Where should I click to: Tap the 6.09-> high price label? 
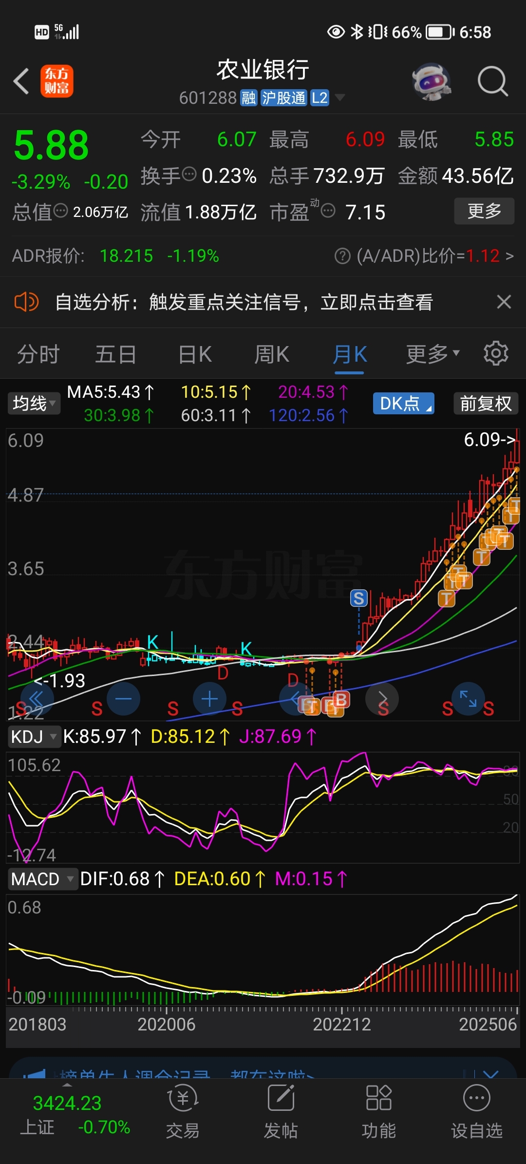pos(489,440)
